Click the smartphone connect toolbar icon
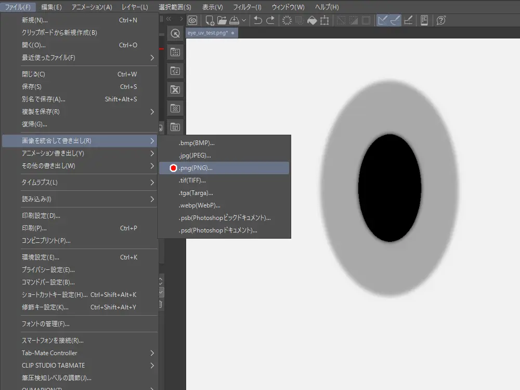 coord(424,20)
